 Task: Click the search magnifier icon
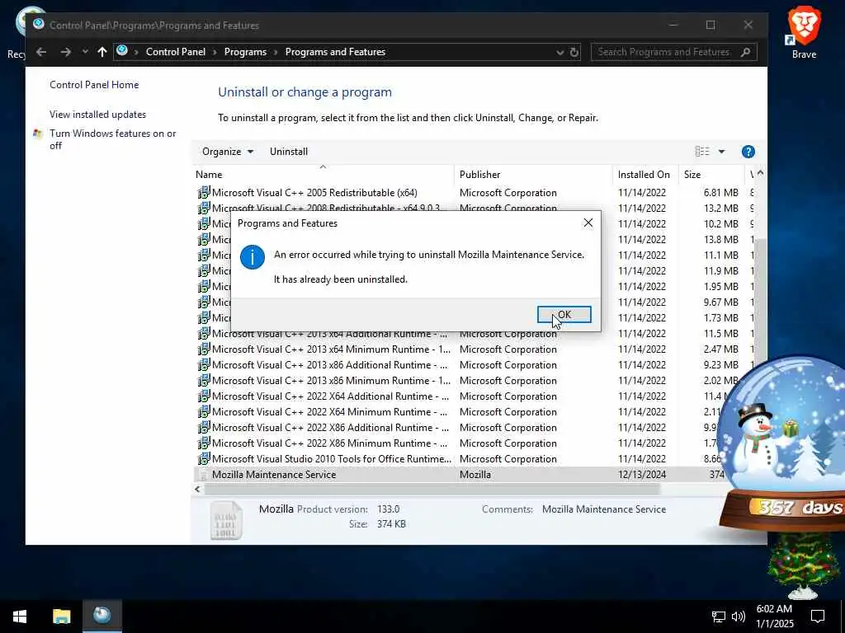[x=746, y=52]
